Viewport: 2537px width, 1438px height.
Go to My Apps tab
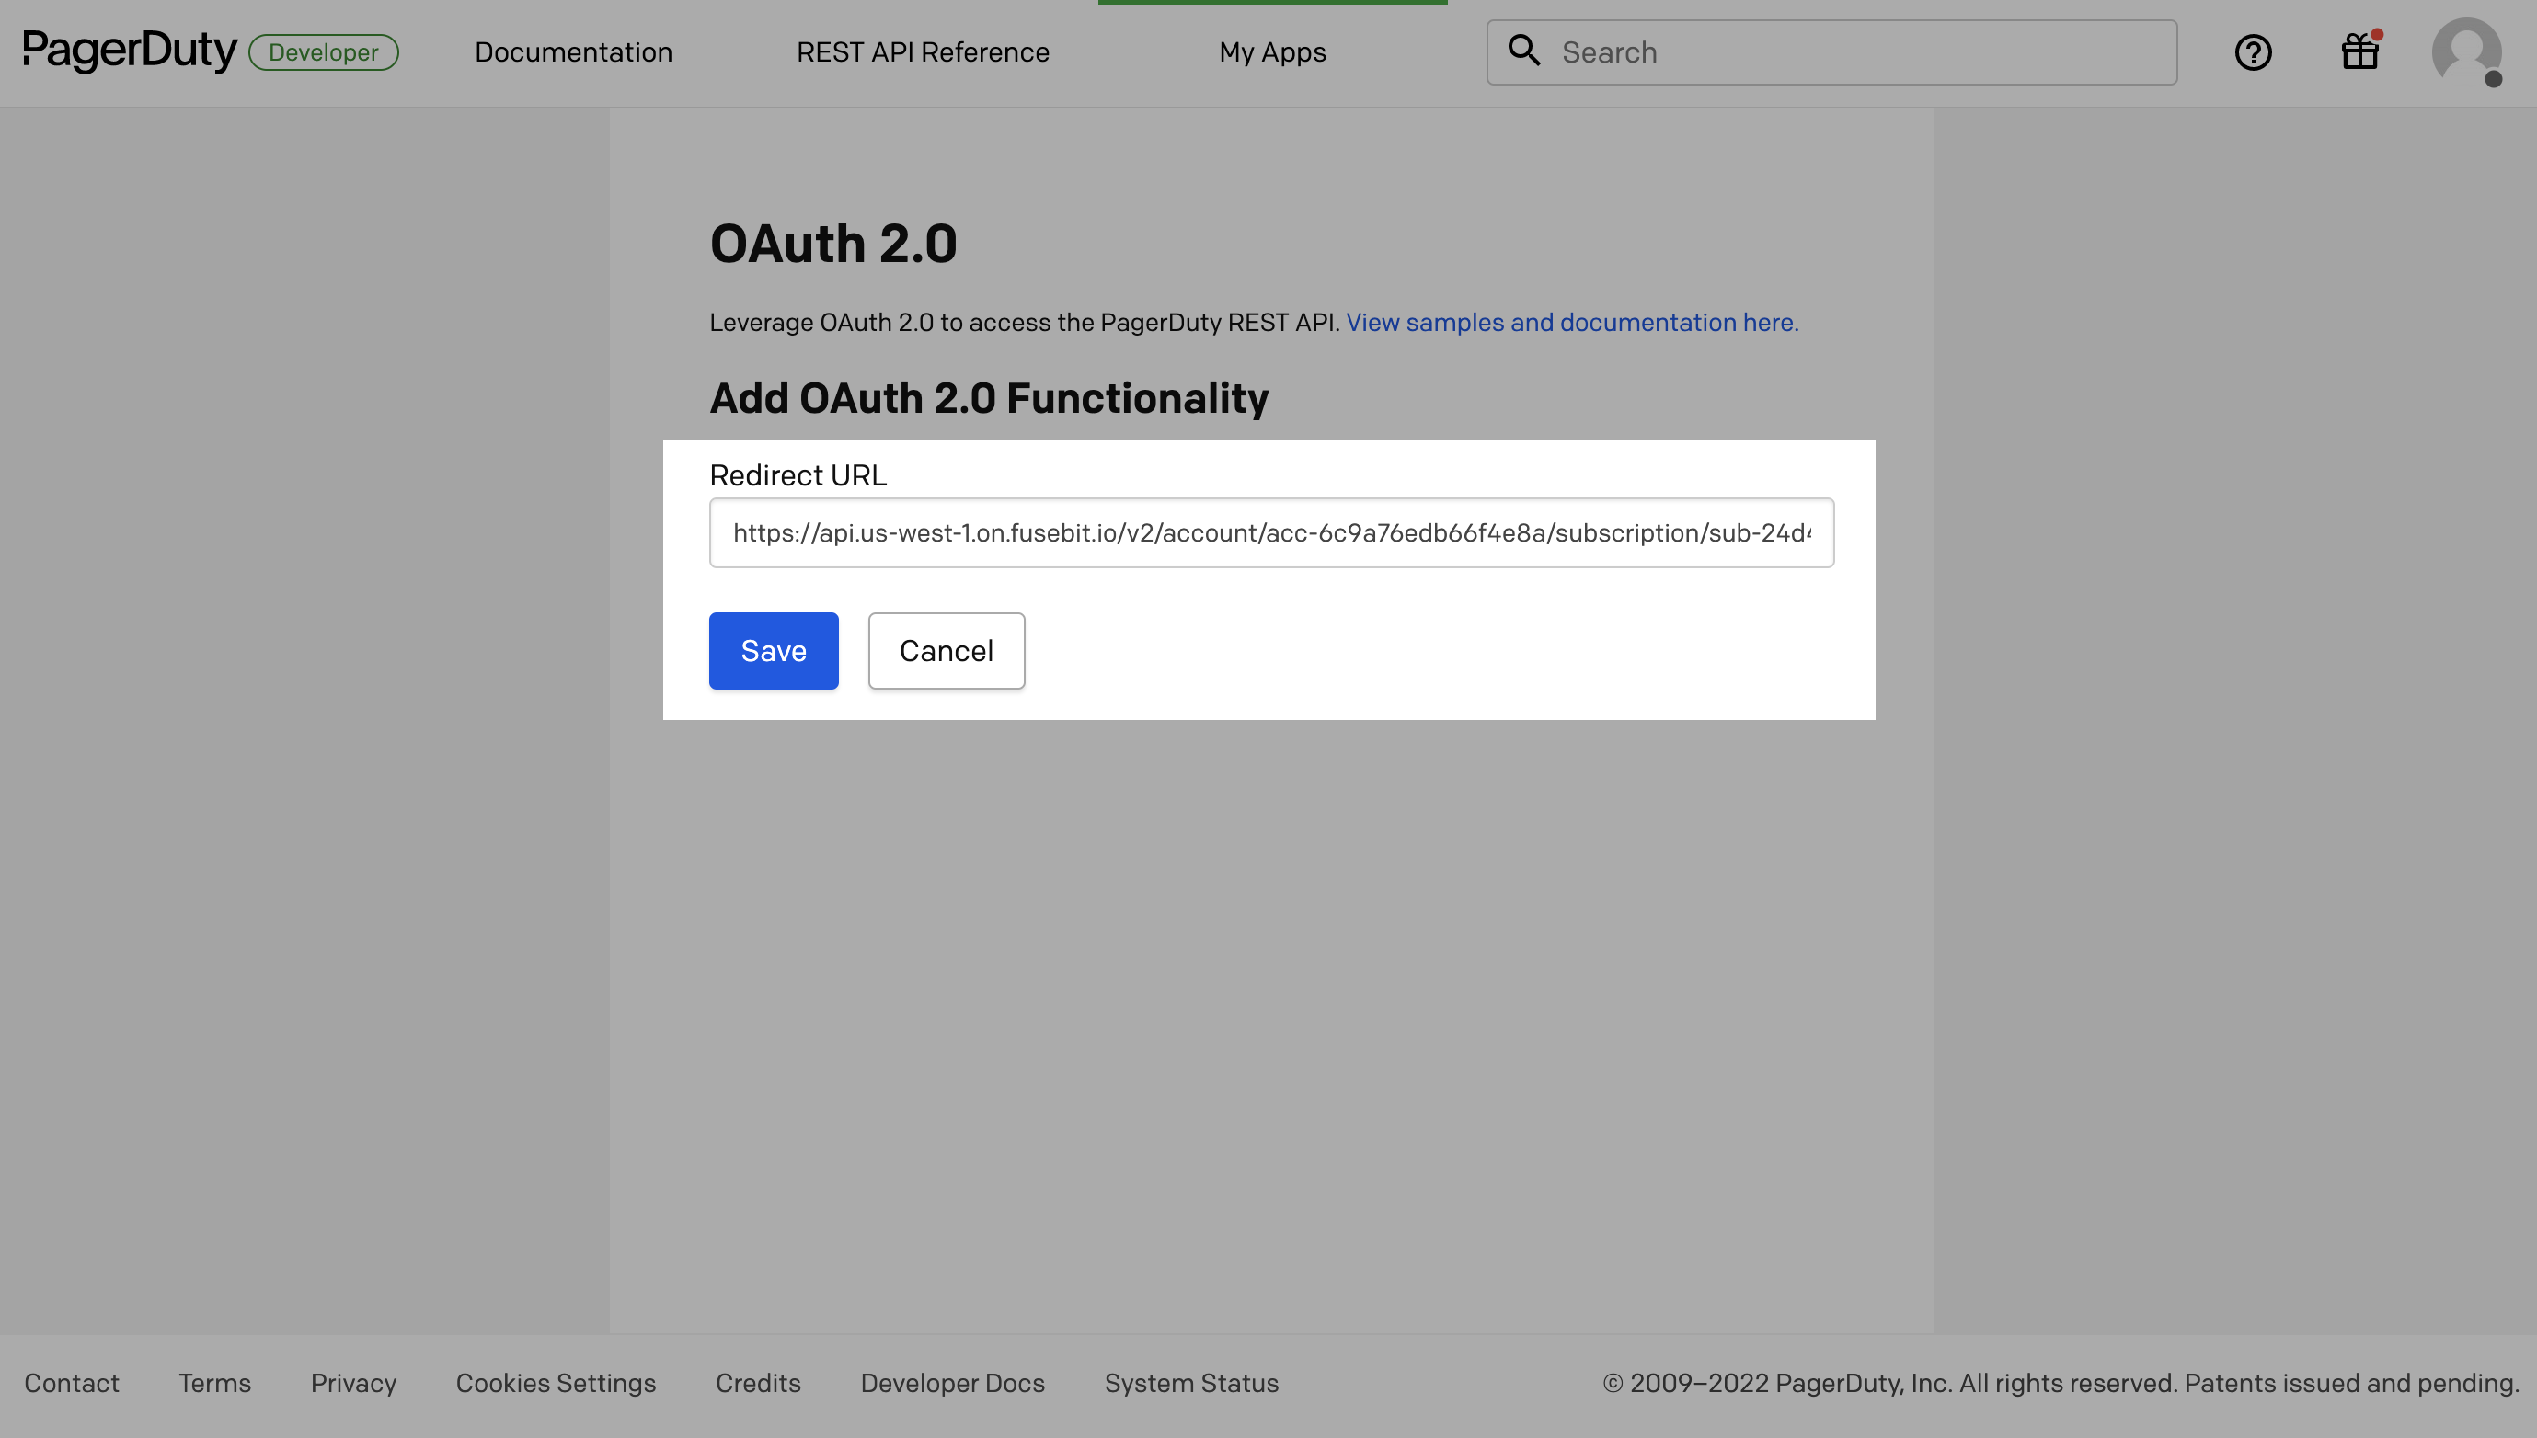click(x=1272, y=52)
